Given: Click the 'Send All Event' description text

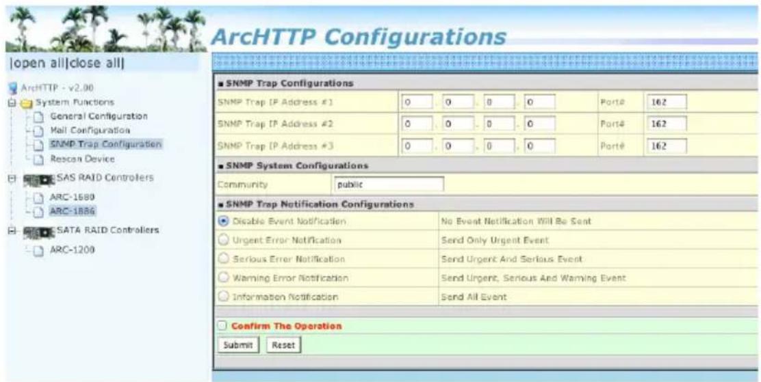Looking at the screenshot, I should click(474, 297).
